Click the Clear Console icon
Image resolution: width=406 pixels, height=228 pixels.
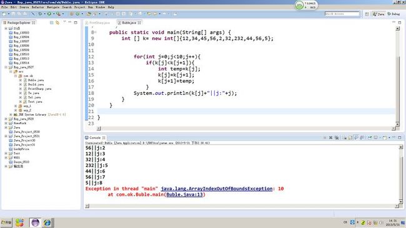tap(345, 138)
